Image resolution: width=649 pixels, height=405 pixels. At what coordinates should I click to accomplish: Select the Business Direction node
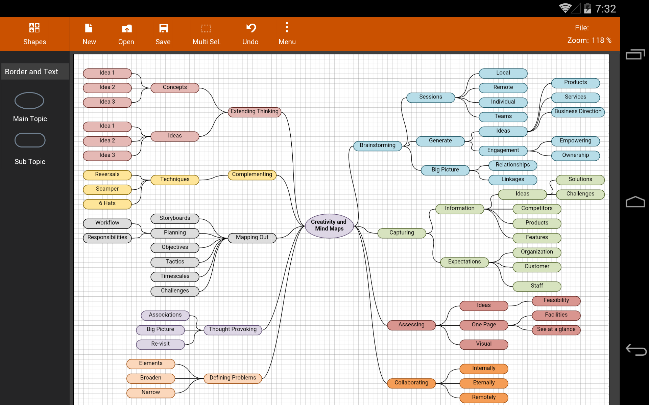point(578,112)
